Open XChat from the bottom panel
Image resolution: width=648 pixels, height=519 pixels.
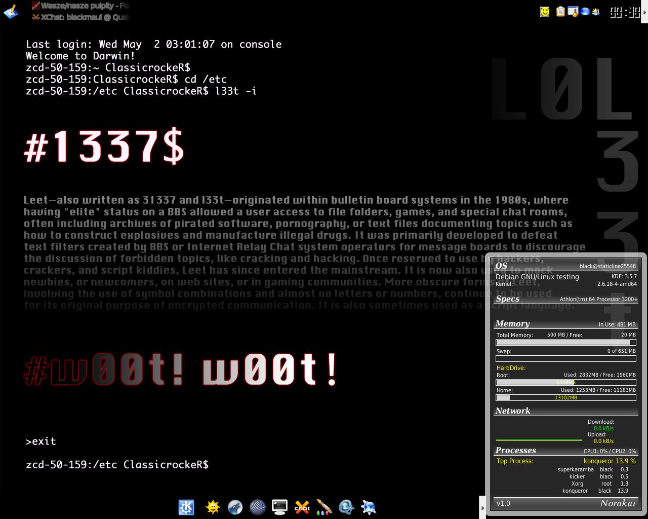(302, 507)
